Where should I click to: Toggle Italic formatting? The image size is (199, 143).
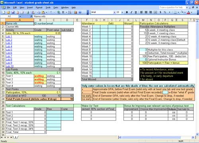pos(131,12)
